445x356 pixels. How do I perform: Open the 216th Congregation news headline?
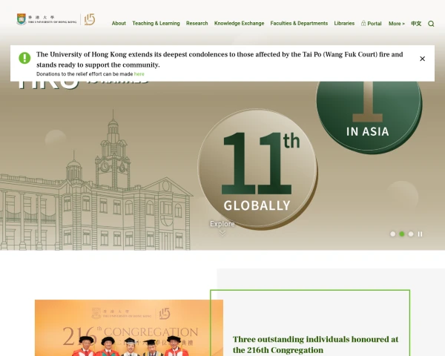[x=315, y=345]
